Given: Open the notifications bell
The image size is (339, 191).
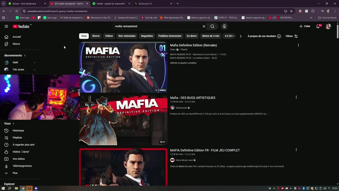Looking at the screenshot, I should 319,26.
